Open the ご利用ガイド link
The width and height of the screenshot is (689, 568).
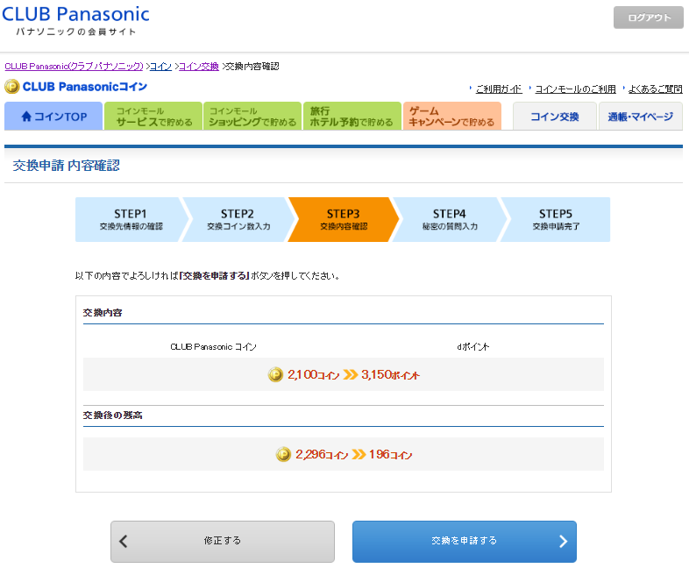(x=499, y=89)
